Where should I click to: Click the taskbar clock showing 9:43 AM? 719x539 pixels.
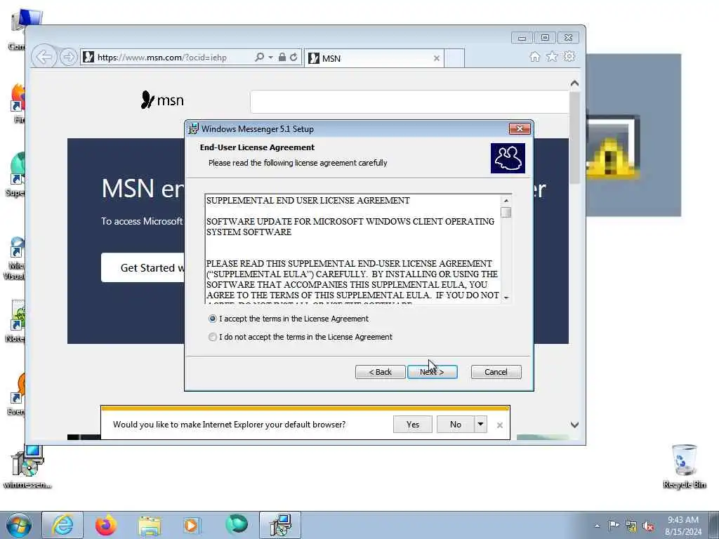click(x=683, y=526)
